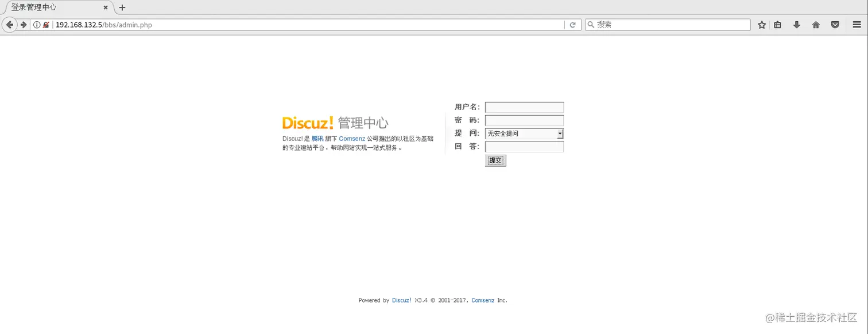Screen dimensions: 868x334
Task: Open the browser hamburger menu
Action: 857,25
